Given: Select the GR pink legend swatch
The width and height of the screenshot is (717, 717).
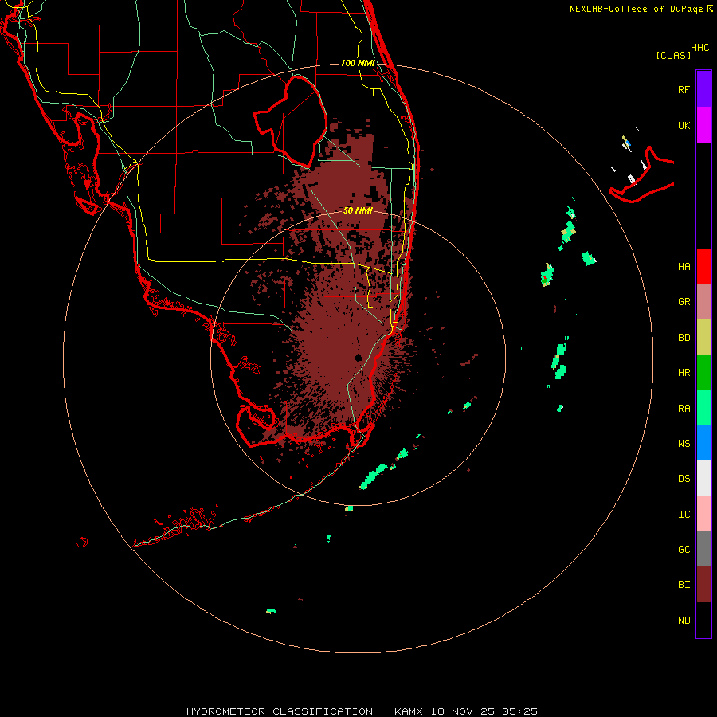Looking at the screenshot, I should [703, 302].
